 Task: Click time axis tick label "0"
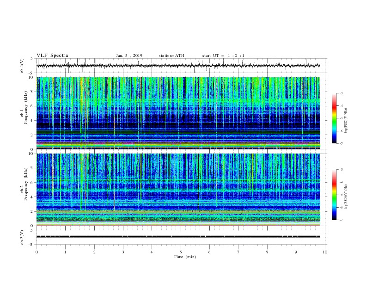pyautogui.click(x=37, y=252)
